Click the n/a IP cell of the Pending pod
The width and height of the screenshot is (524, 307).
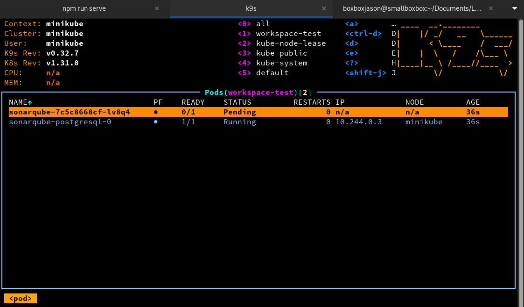(x=342, y=112)
